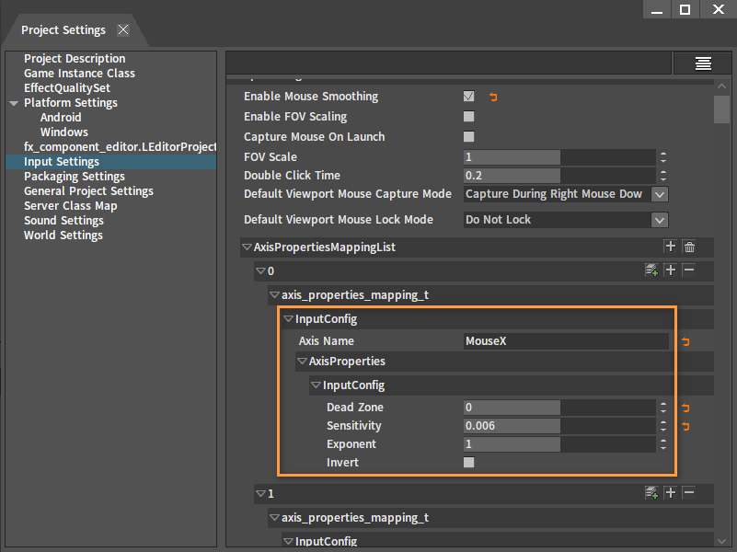Screen dimensions: 737x552
Task: Collapse the InputConfig group above Axis Name
Action: [288, 318]
